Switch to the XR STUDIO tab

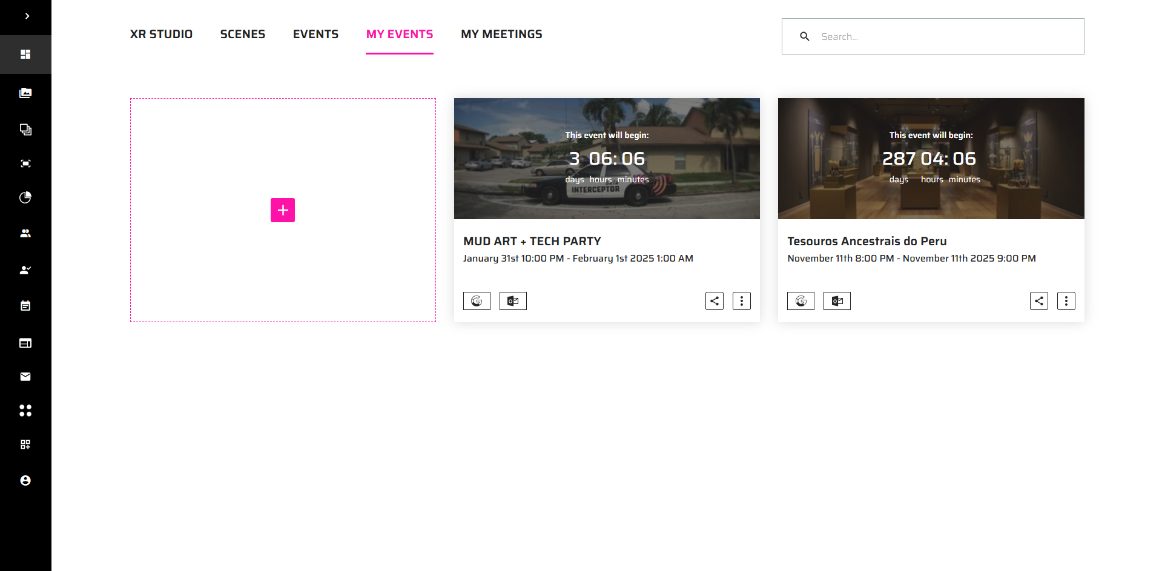(161, 35)
